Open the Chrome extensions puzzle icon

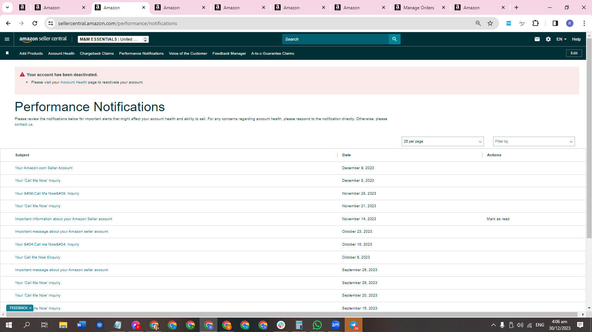pyautogui.click(x=535, y=23)
